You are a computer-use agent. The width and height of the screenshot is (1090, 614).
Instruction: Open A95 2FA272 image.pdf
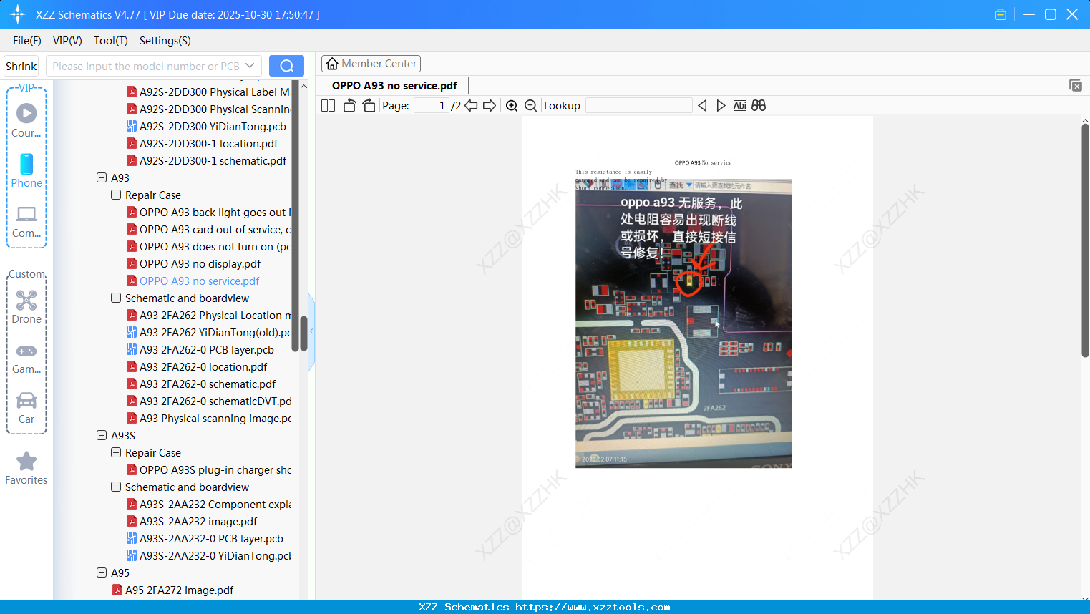coord(173,590)
